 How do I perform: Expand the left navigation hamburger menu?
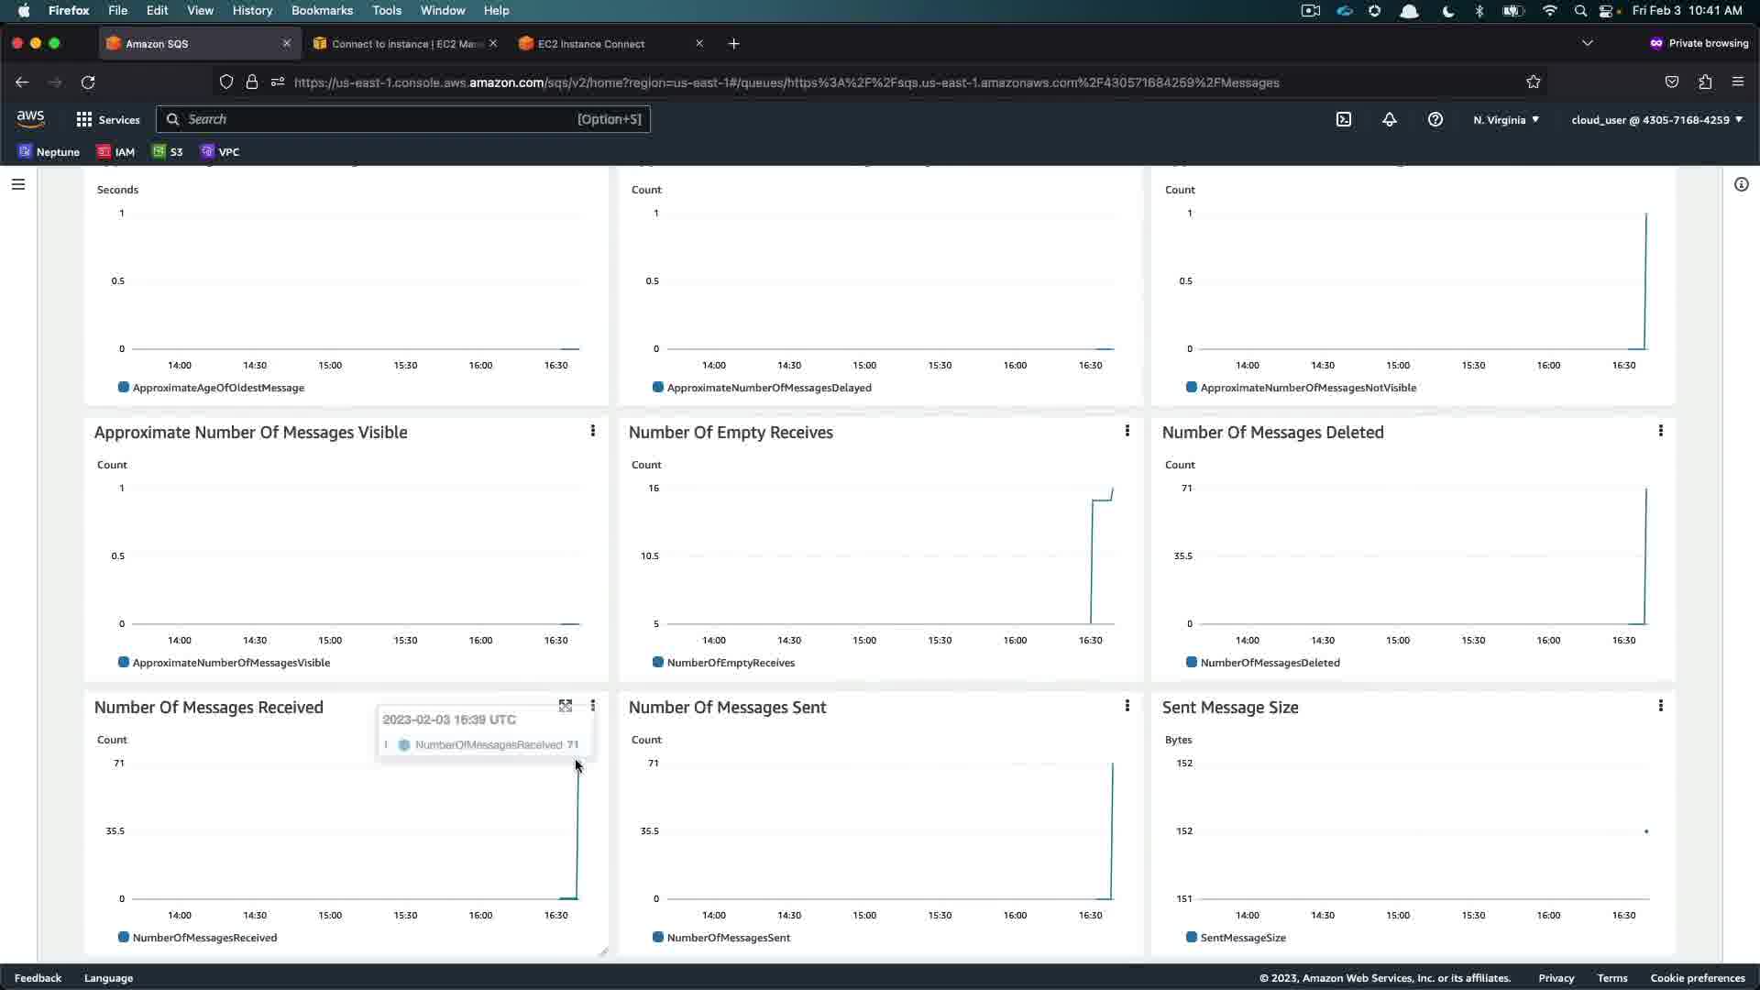tap(17, 184)
